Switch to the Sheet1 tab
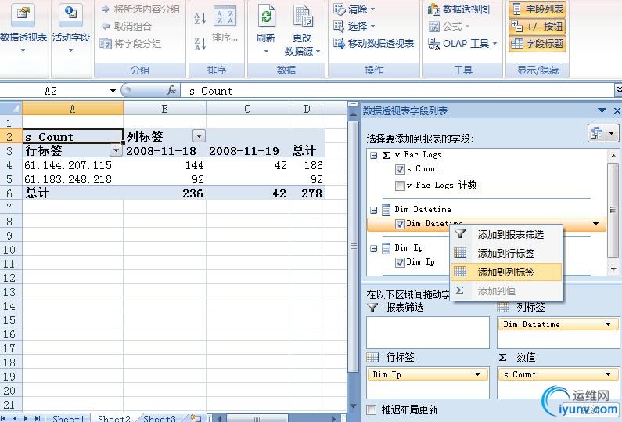Screen dimensions: 622x422 [x=68, y=418]
